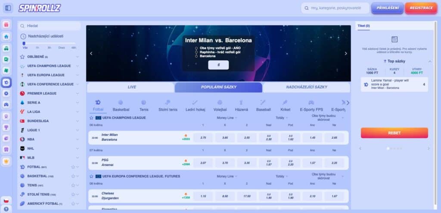This screenshot has height=213, width=441.
Task: Switch to the LIVE tab
Action: [132, 87]
